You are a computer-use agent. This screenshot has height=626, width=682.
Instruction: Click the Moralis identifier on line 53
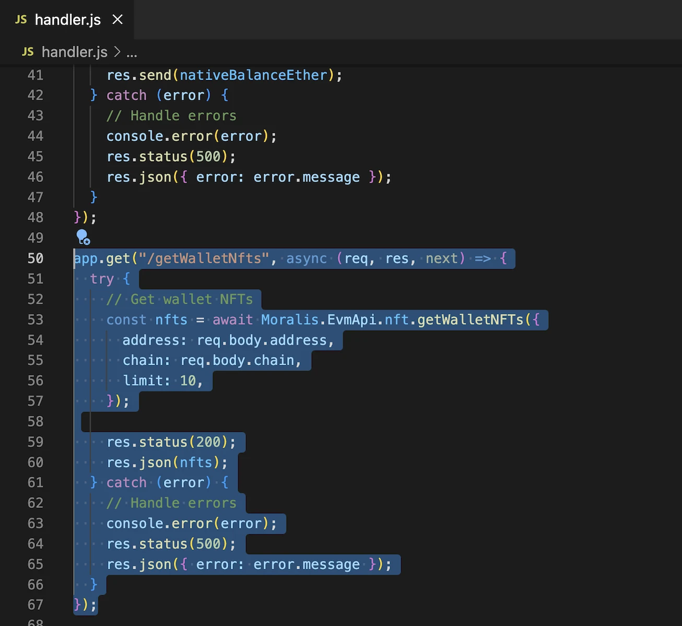[x=289, y=319]
